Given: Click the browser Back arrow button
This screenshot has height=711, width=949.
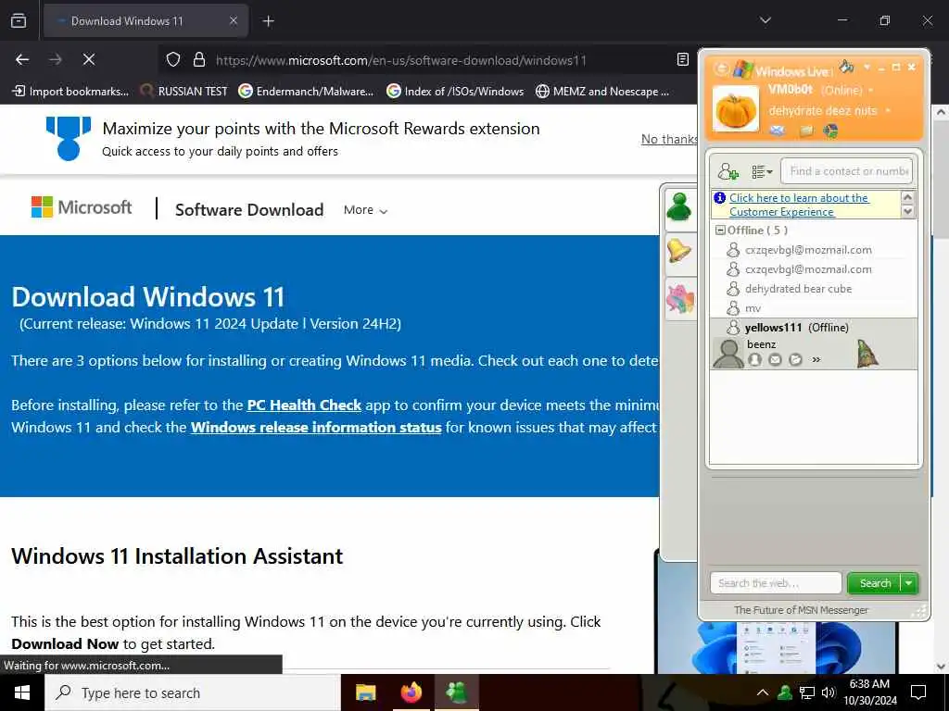Looking at the screenshot, I should point(22,59).
